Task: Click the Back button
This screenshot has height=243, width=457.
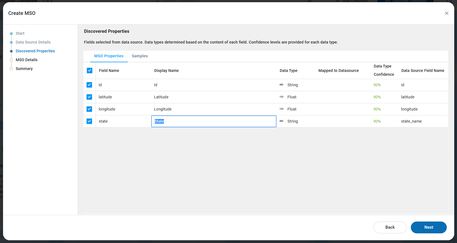Action: click(390, 227)
